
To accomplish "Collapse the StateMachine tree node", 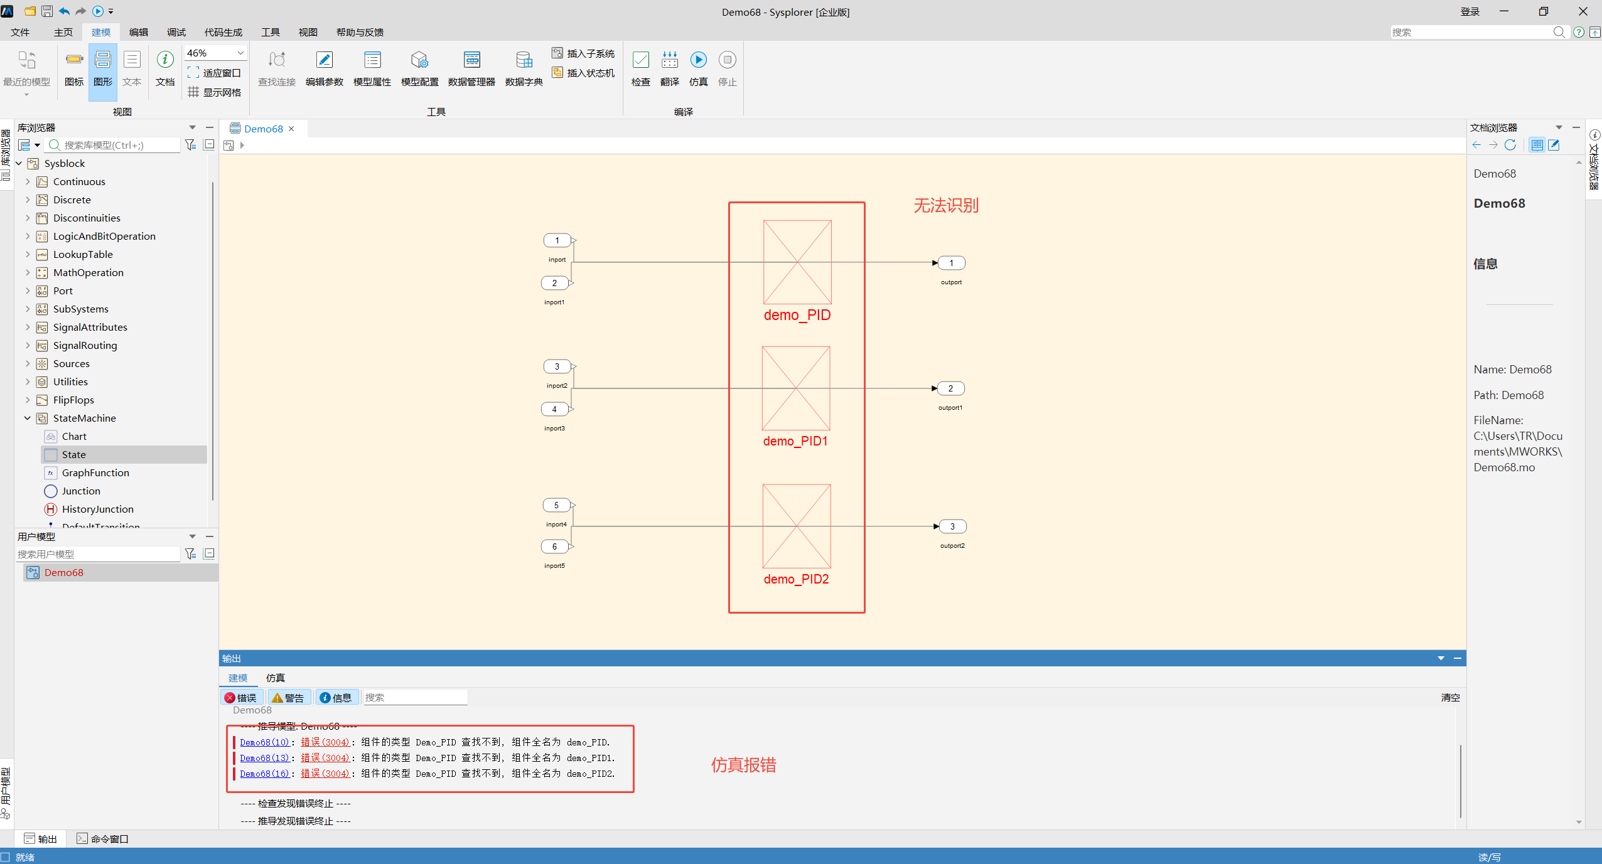I will click(28, 418).
